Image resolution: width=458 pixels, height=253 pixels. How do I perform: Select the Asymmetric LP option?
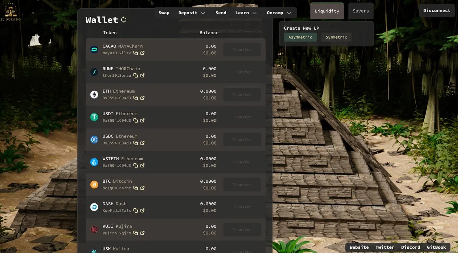[x=300, y=37]
